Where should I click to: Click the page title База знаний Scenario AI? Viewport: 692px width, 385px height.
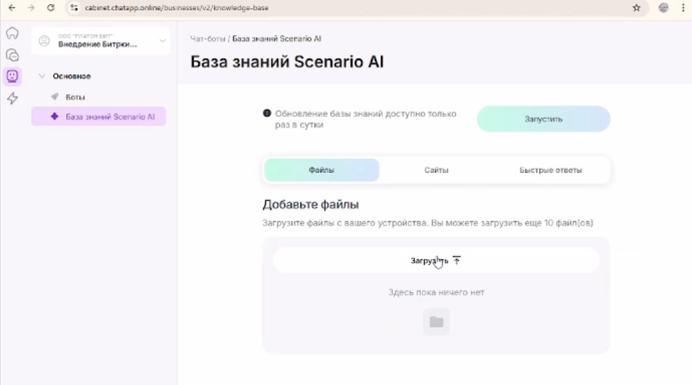pos(287,62)
